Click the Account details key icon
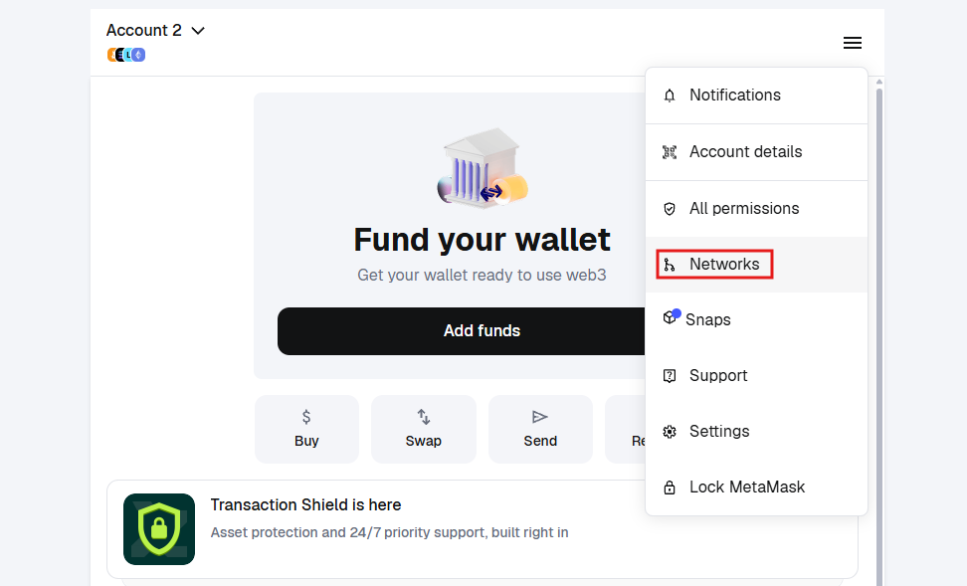Image resolution: width=967 pixels, height=586 pixels. [669, 151]
